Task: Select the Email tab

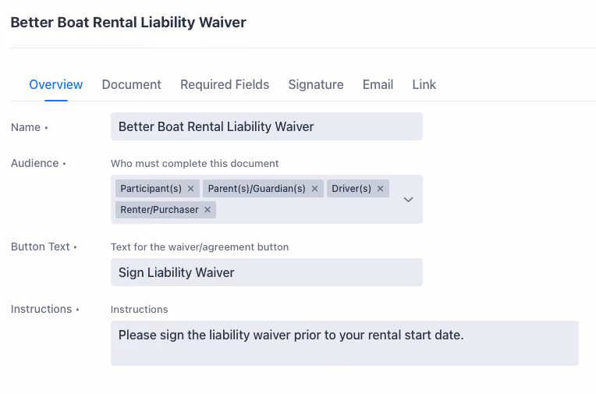Action: pos(378,84)
